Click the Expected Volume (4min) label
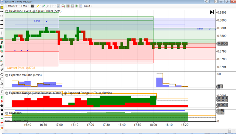The image size is (236, 134). click(x=24, y=75)
